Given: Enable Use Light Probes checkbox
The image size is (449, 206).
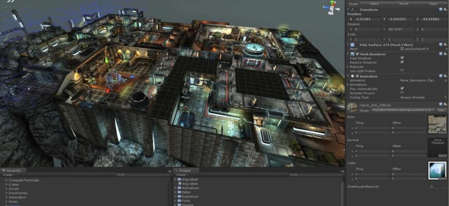Looking at the screenshot, I should [x=402, y=71].
